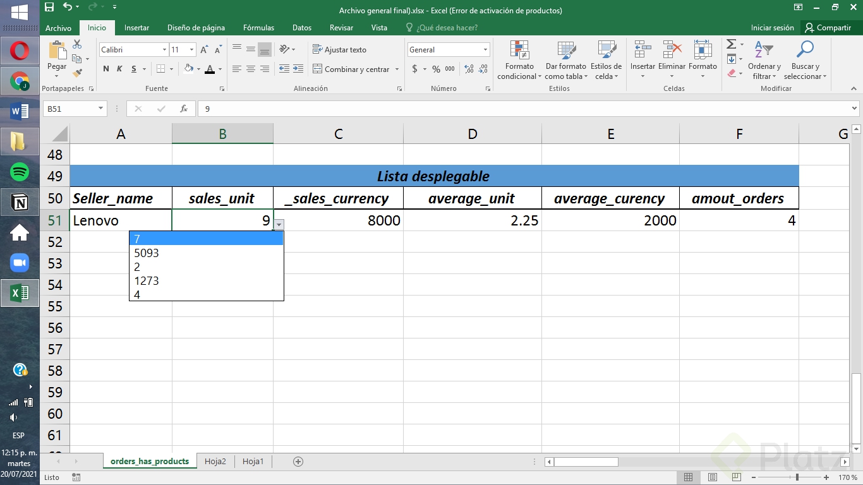Select column D header

point(472,133)
